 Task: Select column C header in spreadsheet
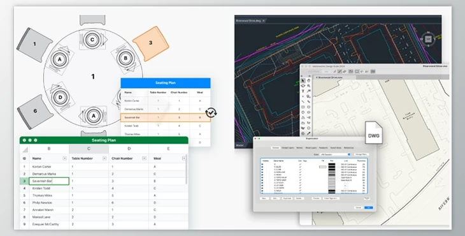coord(89,149)
